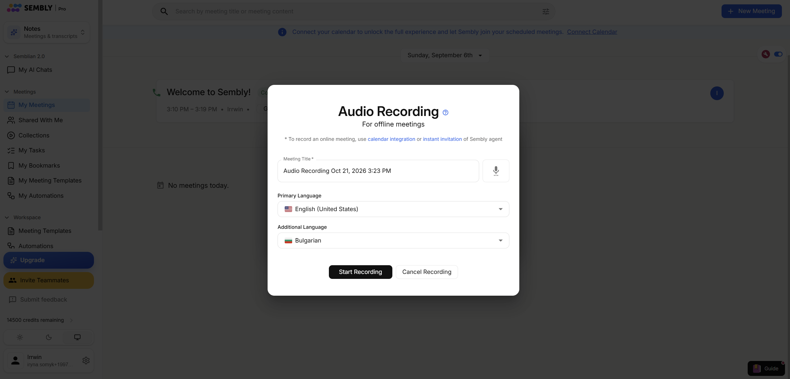Open search filter options icon

546,12
